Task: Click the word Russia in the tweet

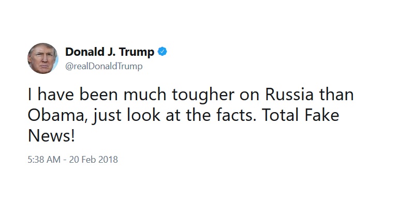Action: (x=289, y=94)
